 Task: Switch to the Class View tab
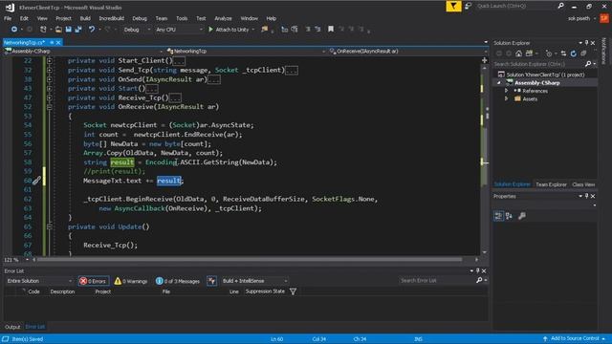[583, 184]
